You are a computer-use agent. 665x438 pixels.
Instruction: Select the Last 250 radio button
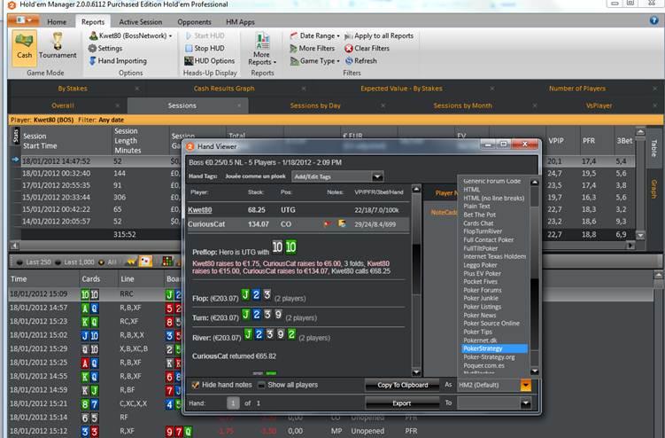click(20, 262)
